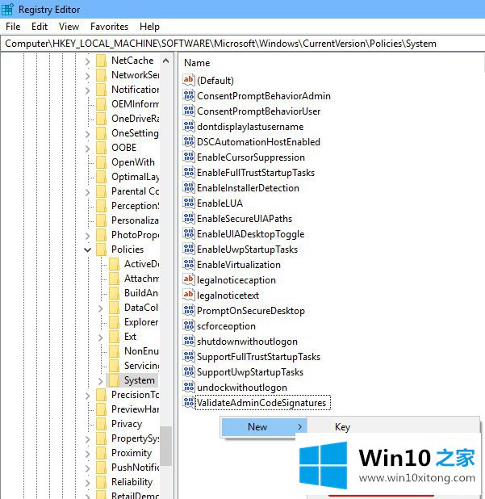Select the Policies folder icon in tree
This screenshot has width=485, height=499.
click(x=101, y=249)
